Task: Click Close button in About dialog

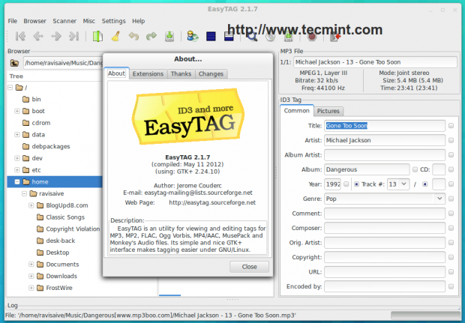Action: click(250, 267)
